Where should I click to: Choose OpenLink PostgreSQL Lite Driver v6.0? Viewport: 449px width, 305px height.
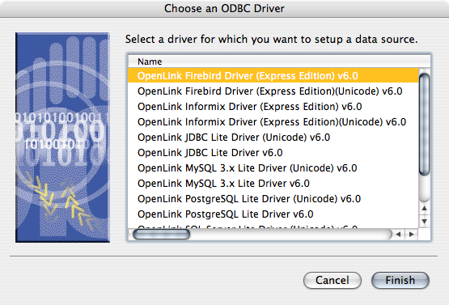pos(273,214)
